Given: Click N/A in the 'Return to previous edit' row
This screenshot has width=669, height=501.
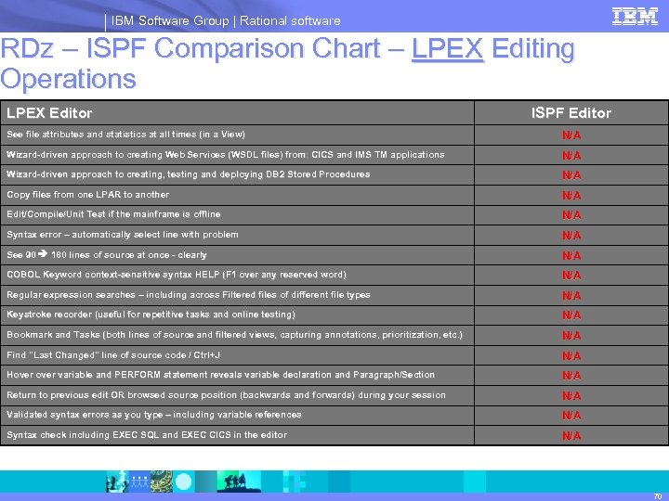Looking at the screenshot, I should coord(571,396).
